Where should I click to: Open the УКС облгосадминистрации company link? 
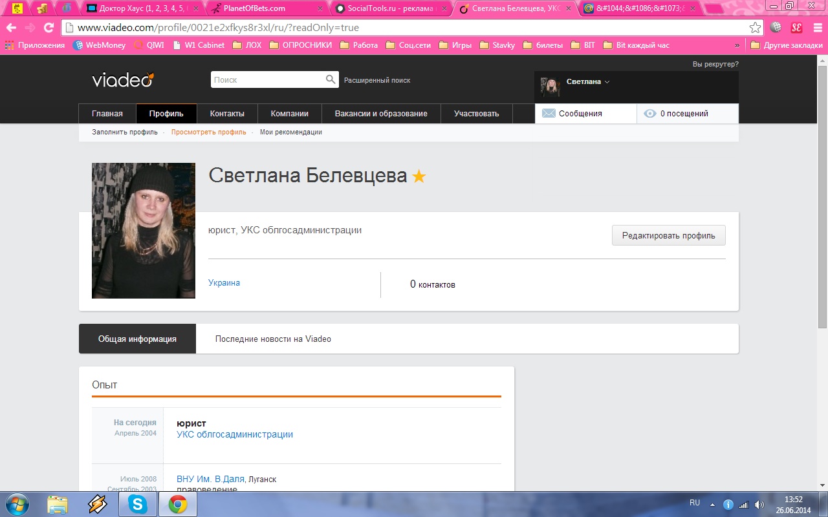click(235, 434)
